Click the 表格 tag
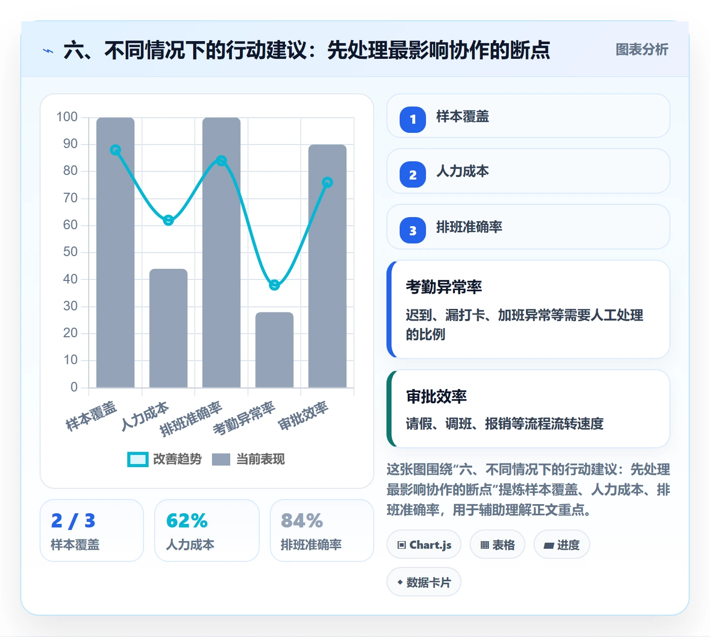 click(498, 545)
